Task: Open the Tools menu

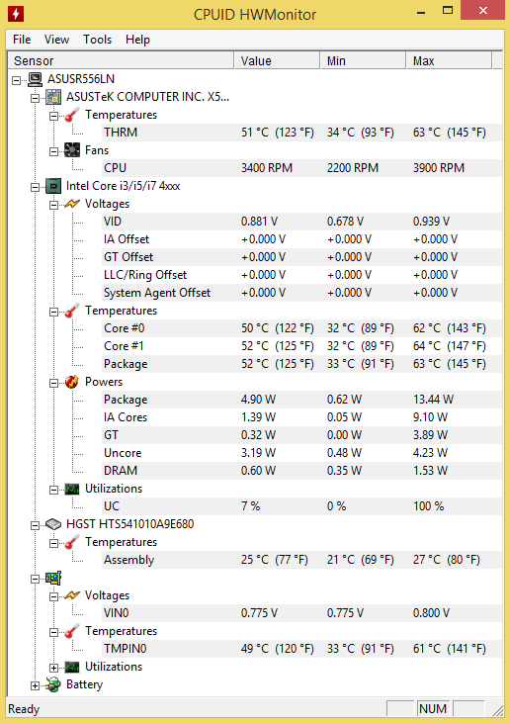Action: pos(98,40)
